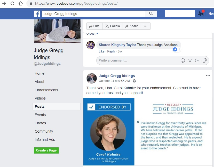
Task: Click the @JudgeIddings username
Action: point(47,64)
